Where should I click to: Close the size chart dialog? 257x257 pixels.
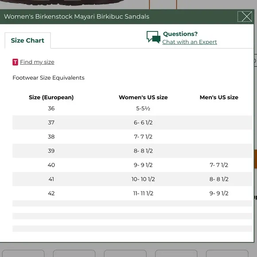245,16
